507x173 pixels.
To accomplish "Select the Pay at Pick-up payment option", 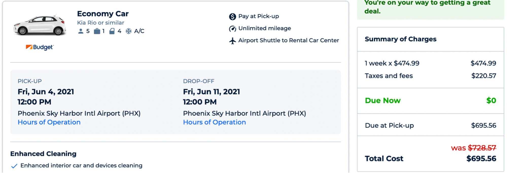I will click(x=258, y=16).
